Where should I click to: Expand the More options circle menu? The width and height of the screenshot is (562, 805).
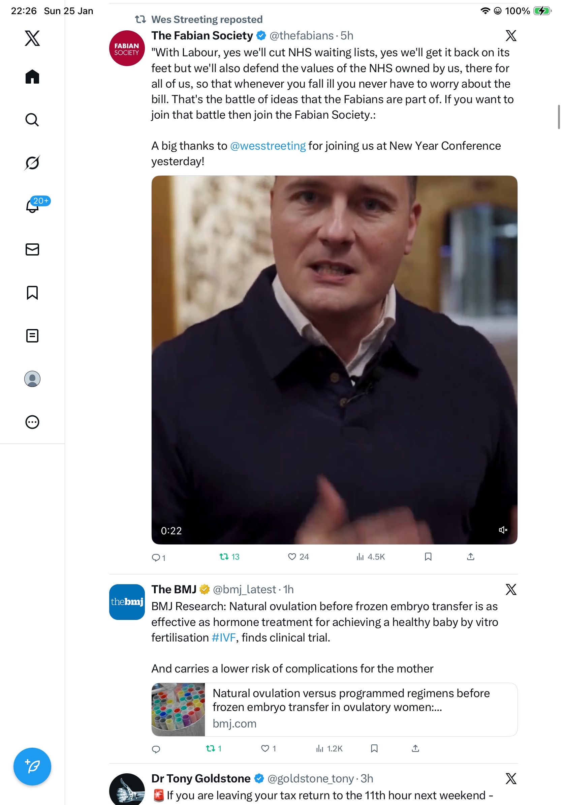click(32, 422)
